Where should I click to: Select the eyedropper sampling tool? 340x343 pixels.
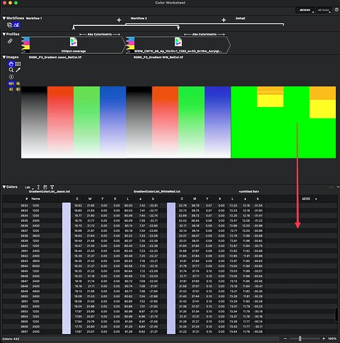(18, 70)
